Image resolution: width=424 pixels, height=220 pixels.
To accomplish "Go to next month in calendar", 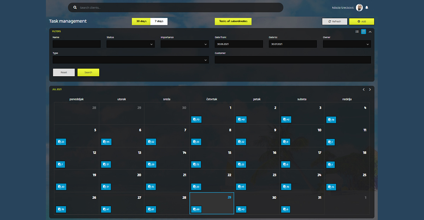I will pyautogui.click(x=370, y=89).
